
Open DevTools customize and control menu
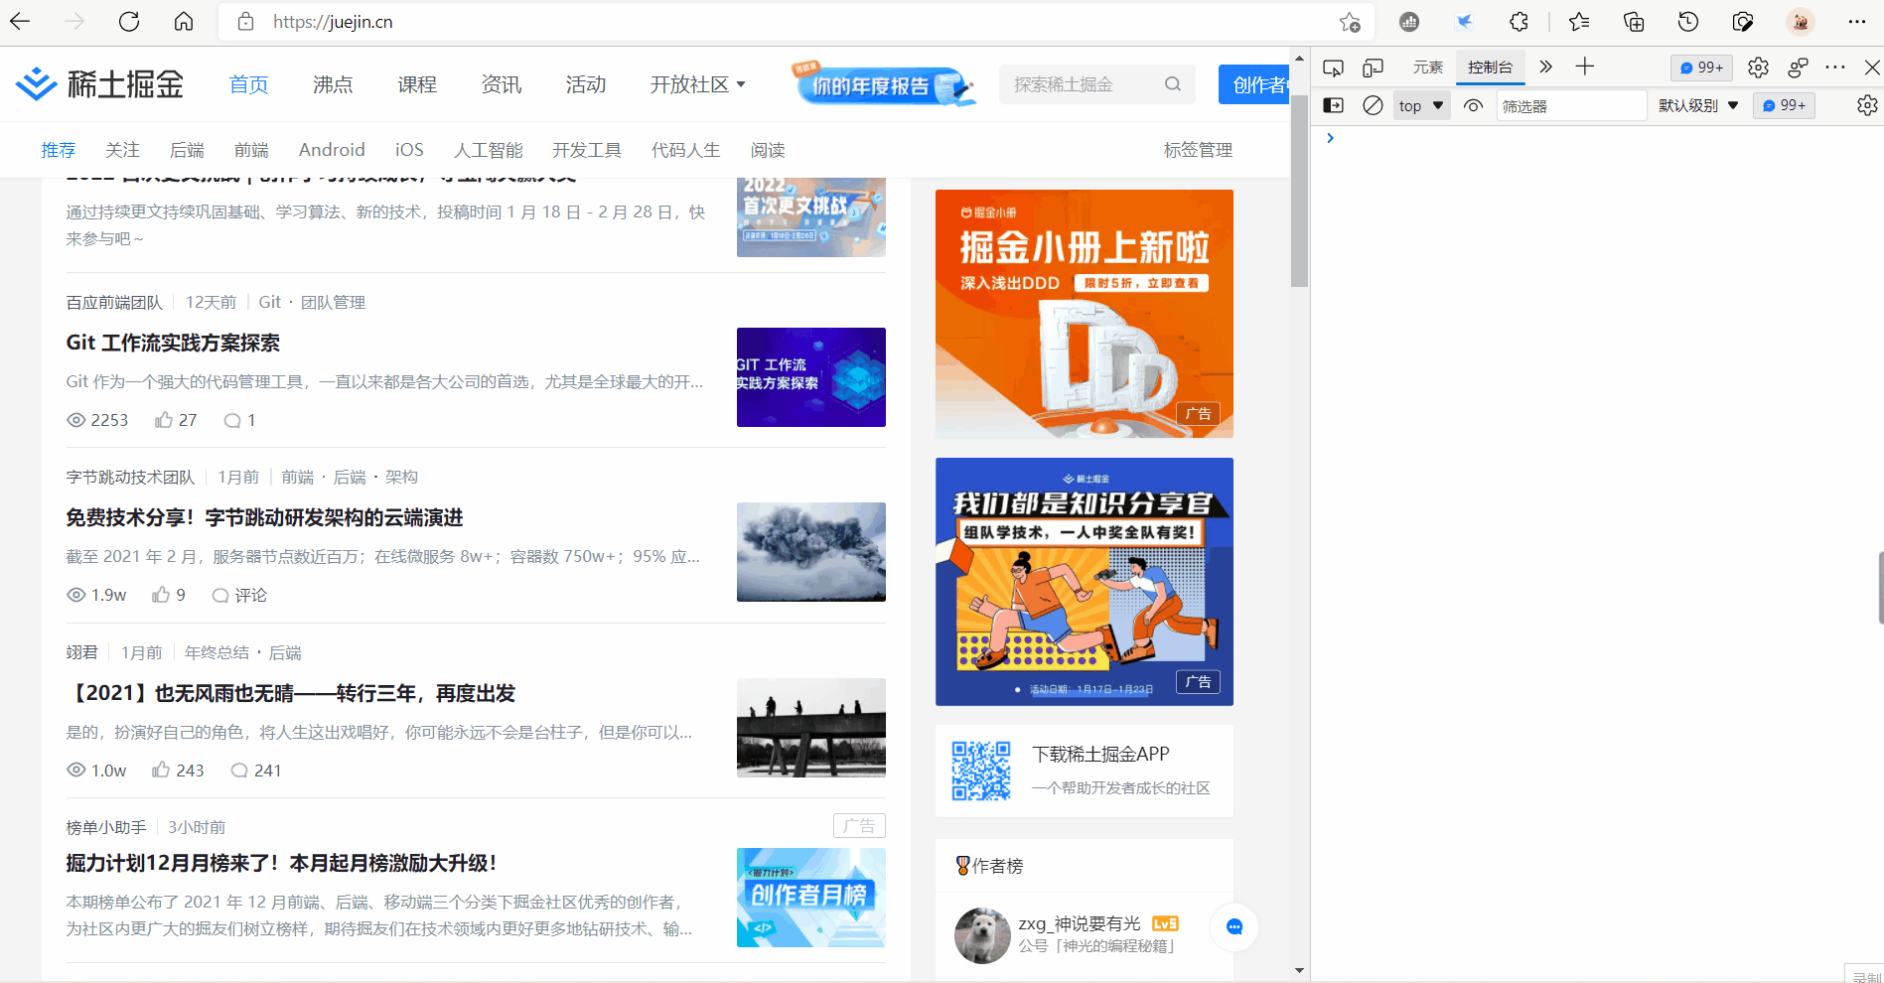pos(1835,68)
